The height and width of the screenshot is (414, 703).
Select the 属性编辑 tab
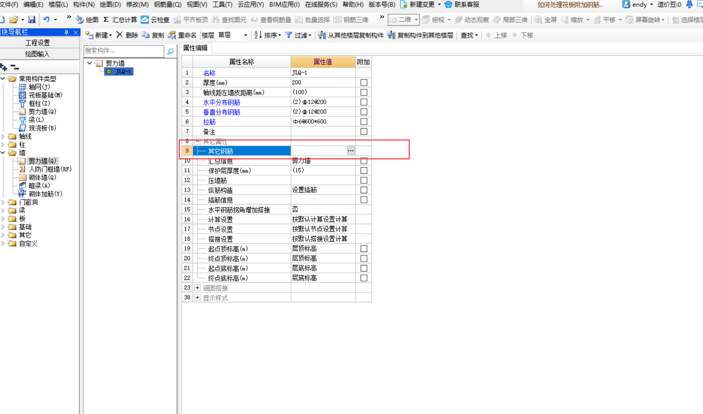click(195, 48)
